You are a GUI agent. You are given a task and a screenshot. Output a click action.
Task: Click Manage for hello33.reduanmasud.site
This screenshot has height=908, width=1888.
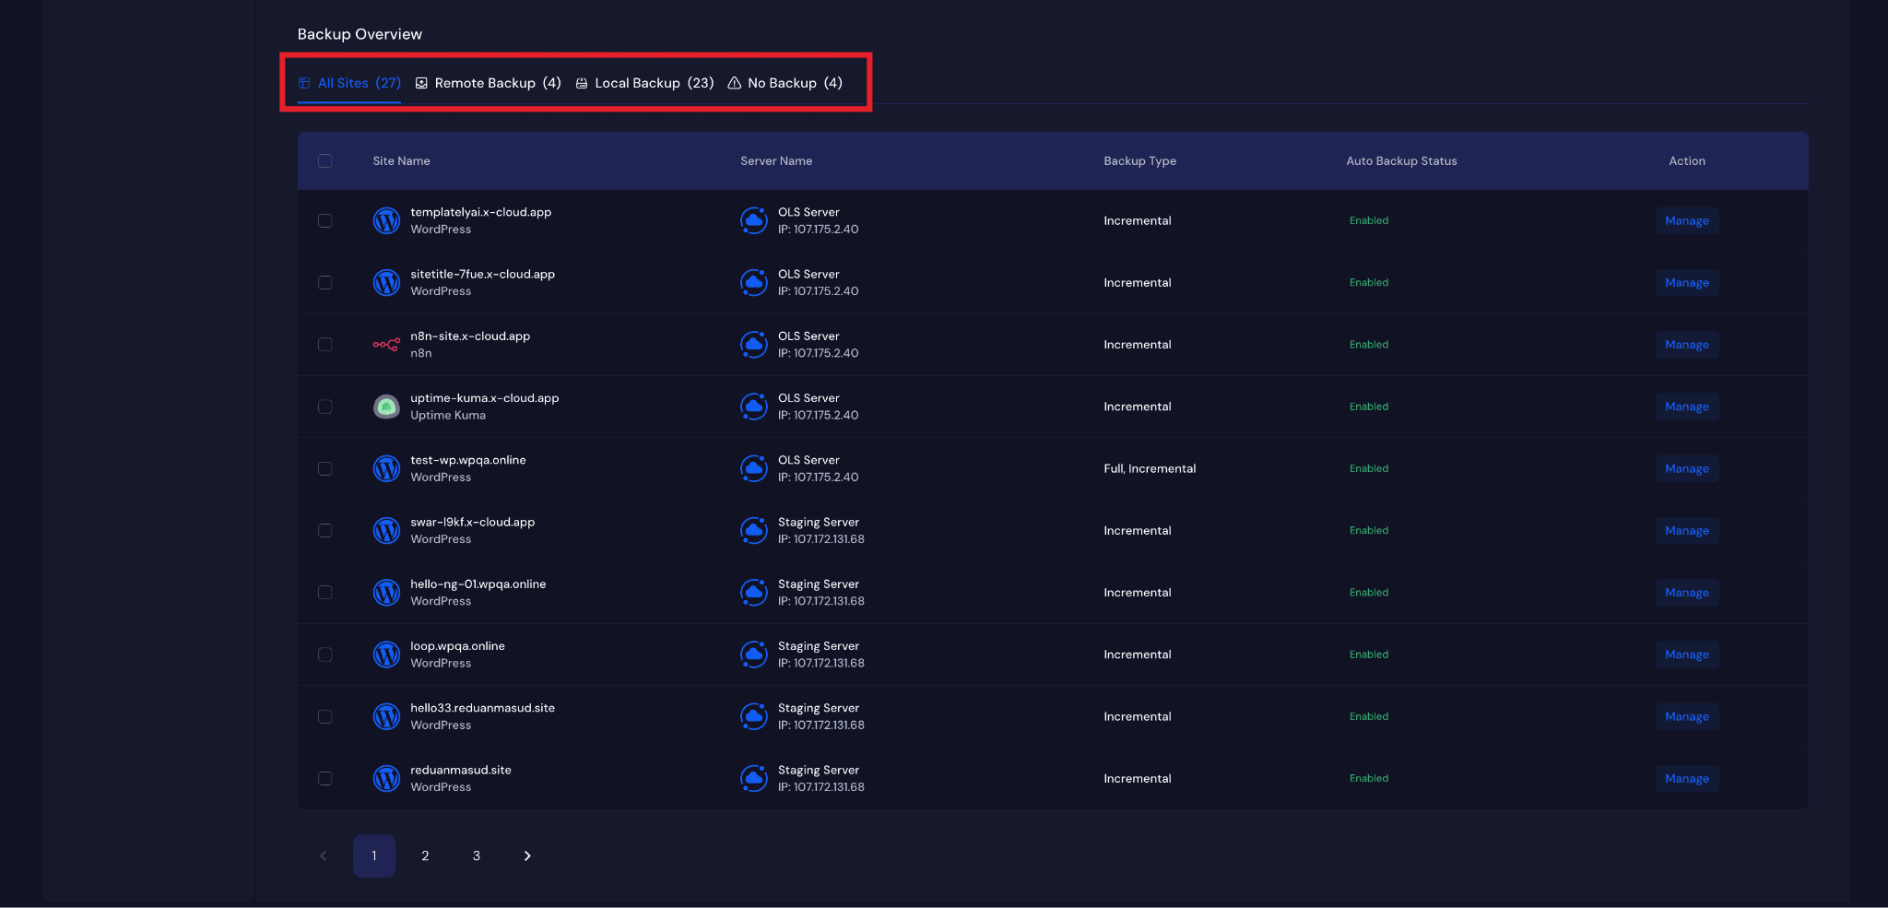tap(1686, 716)
